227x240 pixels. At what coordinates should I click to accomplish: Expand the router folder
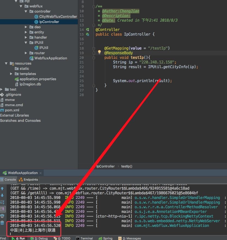pos(26,53)
